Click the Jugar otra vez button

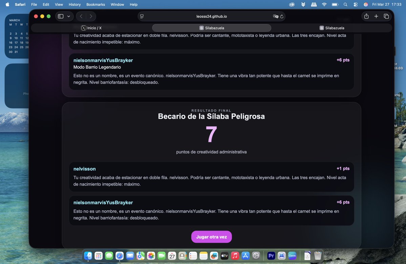(212, 237)
